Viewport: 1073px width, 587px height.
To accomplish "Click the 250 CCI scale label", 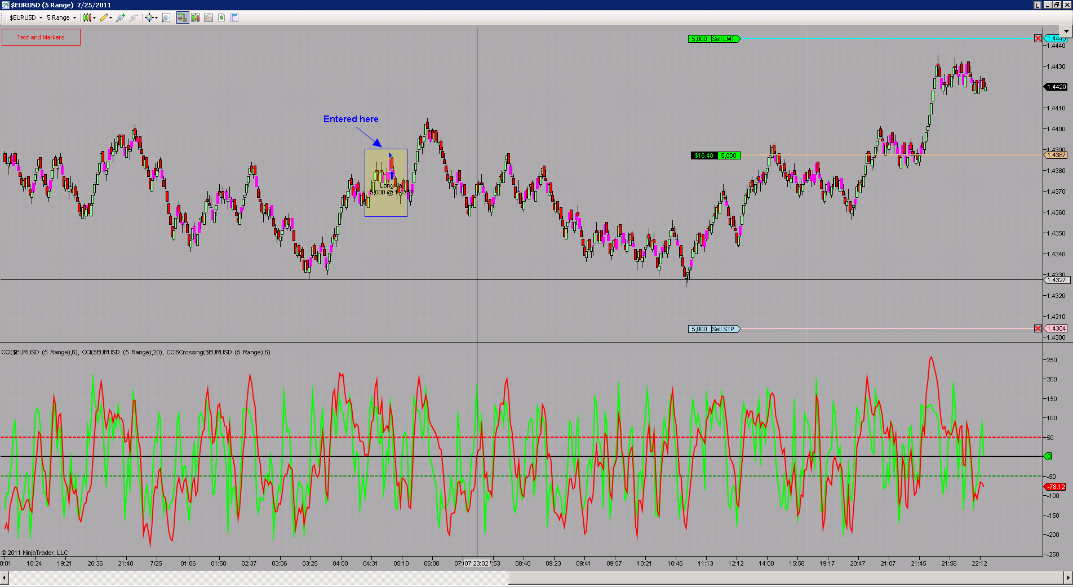I will tap(1052, 360).
